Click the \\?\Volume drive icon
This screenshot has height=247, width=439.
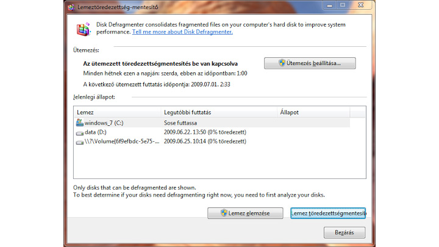coord(79,141)
